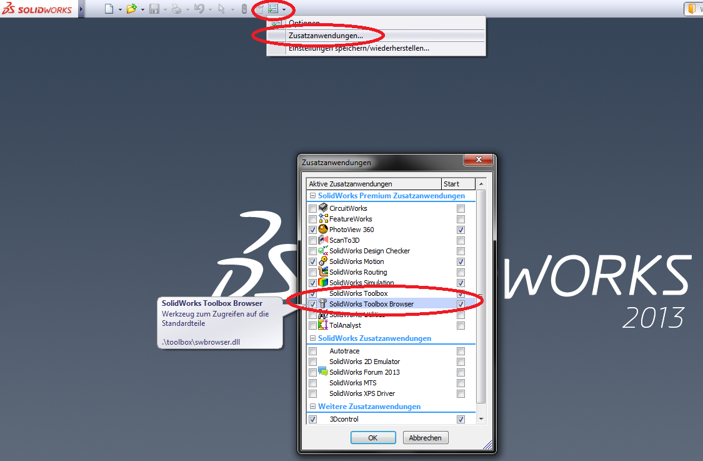This screenshot has width=703, height=461.
Task: Click the CircuitWorks chip icon
Action: click(323, 208)
